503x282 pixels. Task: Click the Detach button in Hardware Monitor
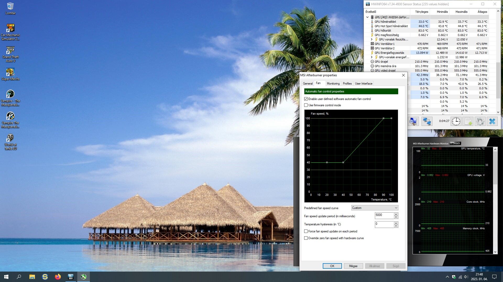tap(455, 143)
